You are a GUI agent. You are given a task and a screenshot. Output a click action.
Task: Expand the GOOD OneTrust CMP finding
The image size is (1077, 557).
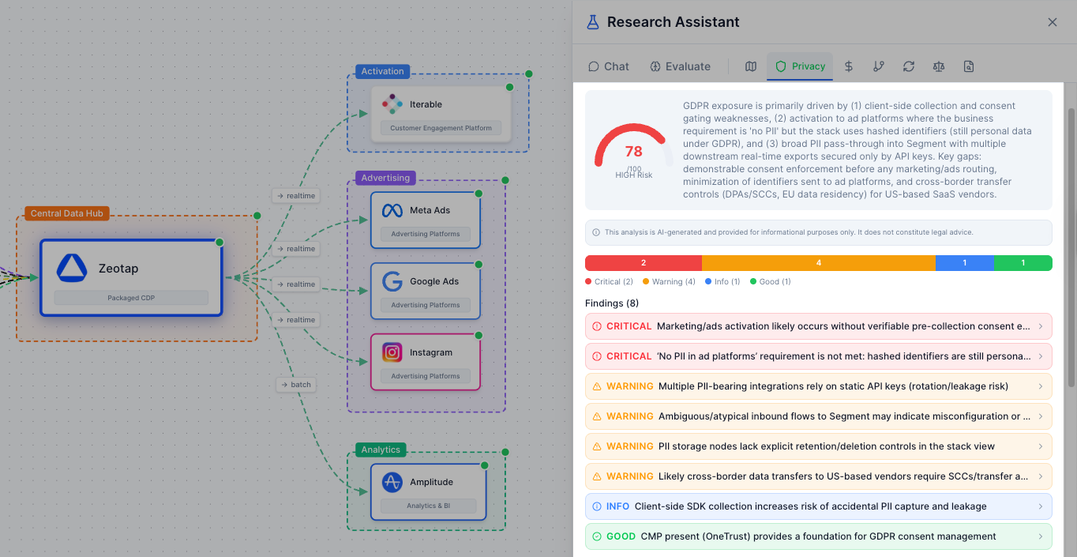(817, 536)
